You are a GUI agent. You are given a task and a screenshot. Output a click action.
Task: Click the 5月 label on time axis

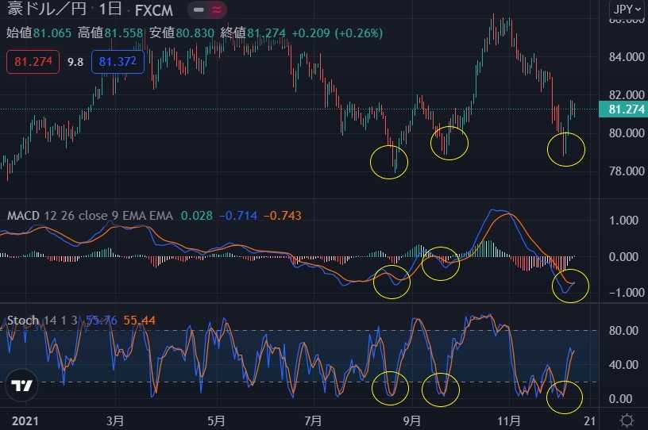216,421
